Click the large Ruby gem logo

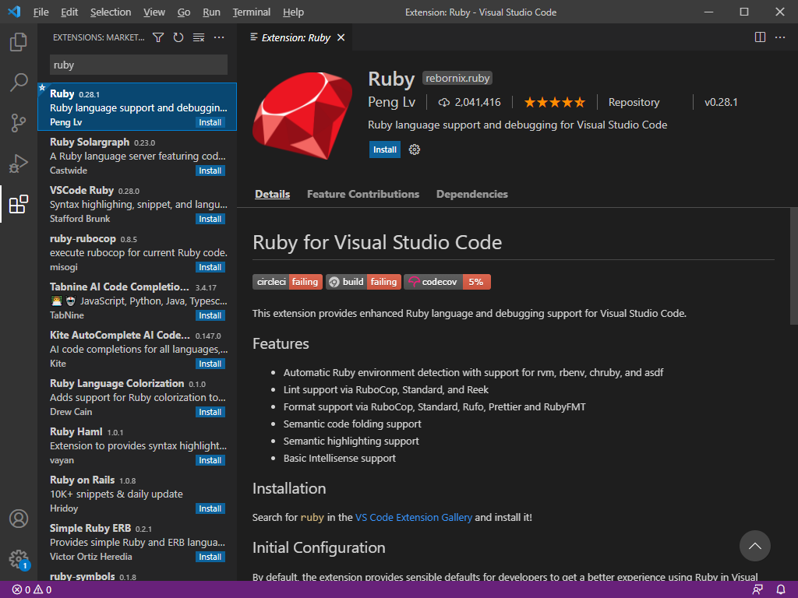point(303,115)
